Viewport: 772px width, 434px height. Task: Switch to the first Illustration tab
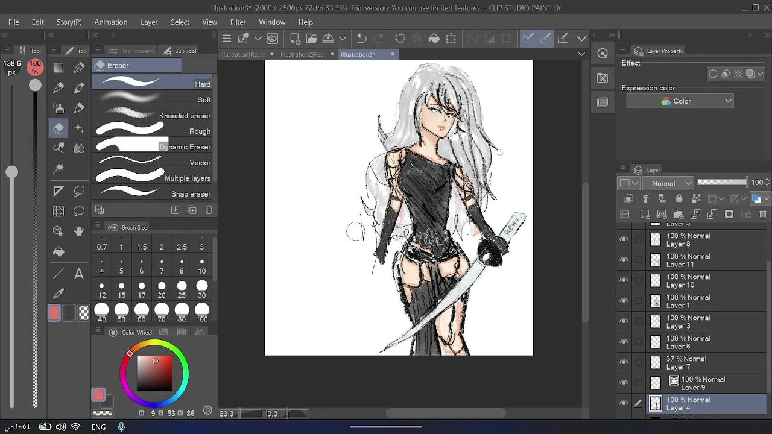(247, 54)
